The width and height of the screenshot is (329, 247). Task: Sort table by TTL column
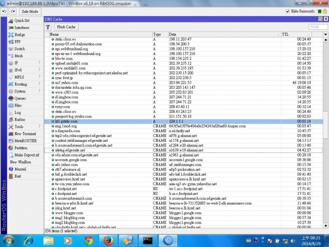coord(297,34)
